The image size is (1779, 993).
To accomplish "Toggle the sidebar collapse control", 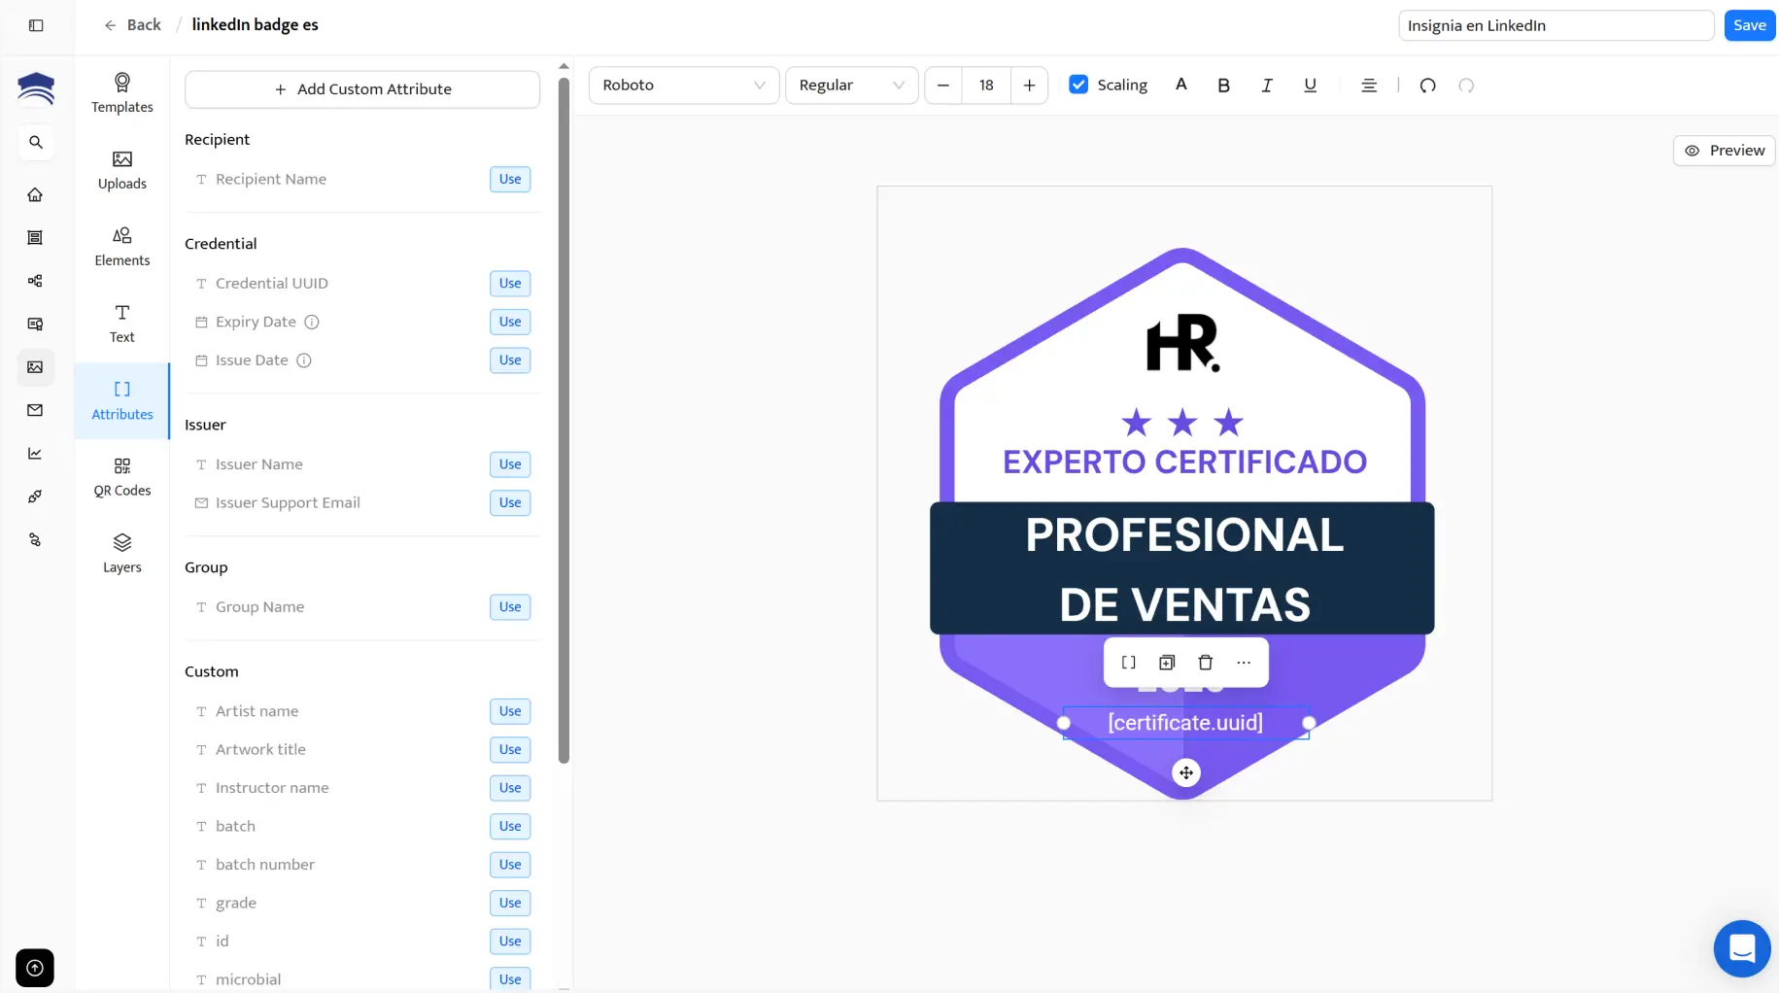I will 36,25.
